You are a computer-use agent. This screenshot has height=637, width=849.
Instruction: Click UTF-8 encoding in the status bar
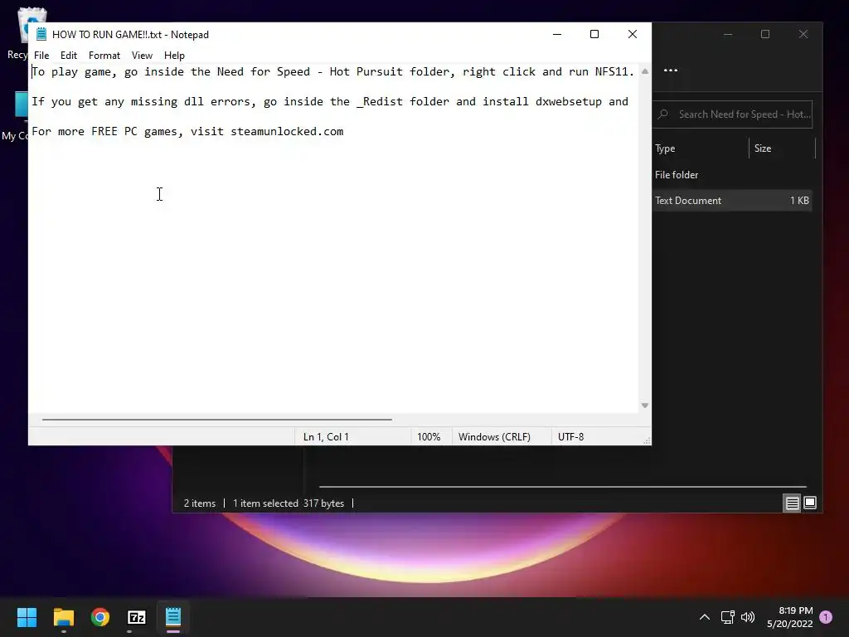570,436
